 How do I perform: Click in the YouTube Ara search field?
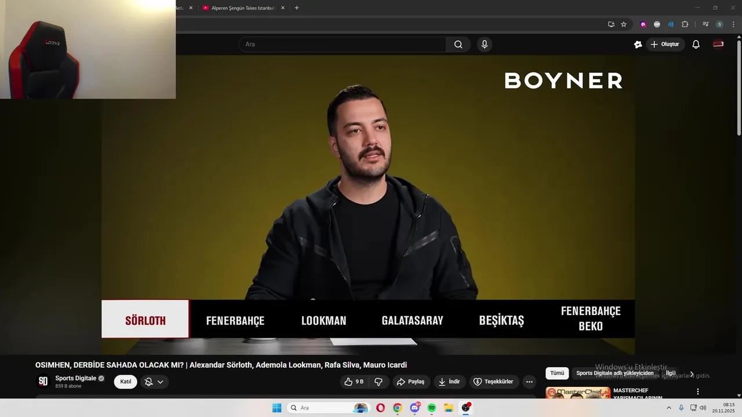[x=342, y=45]
